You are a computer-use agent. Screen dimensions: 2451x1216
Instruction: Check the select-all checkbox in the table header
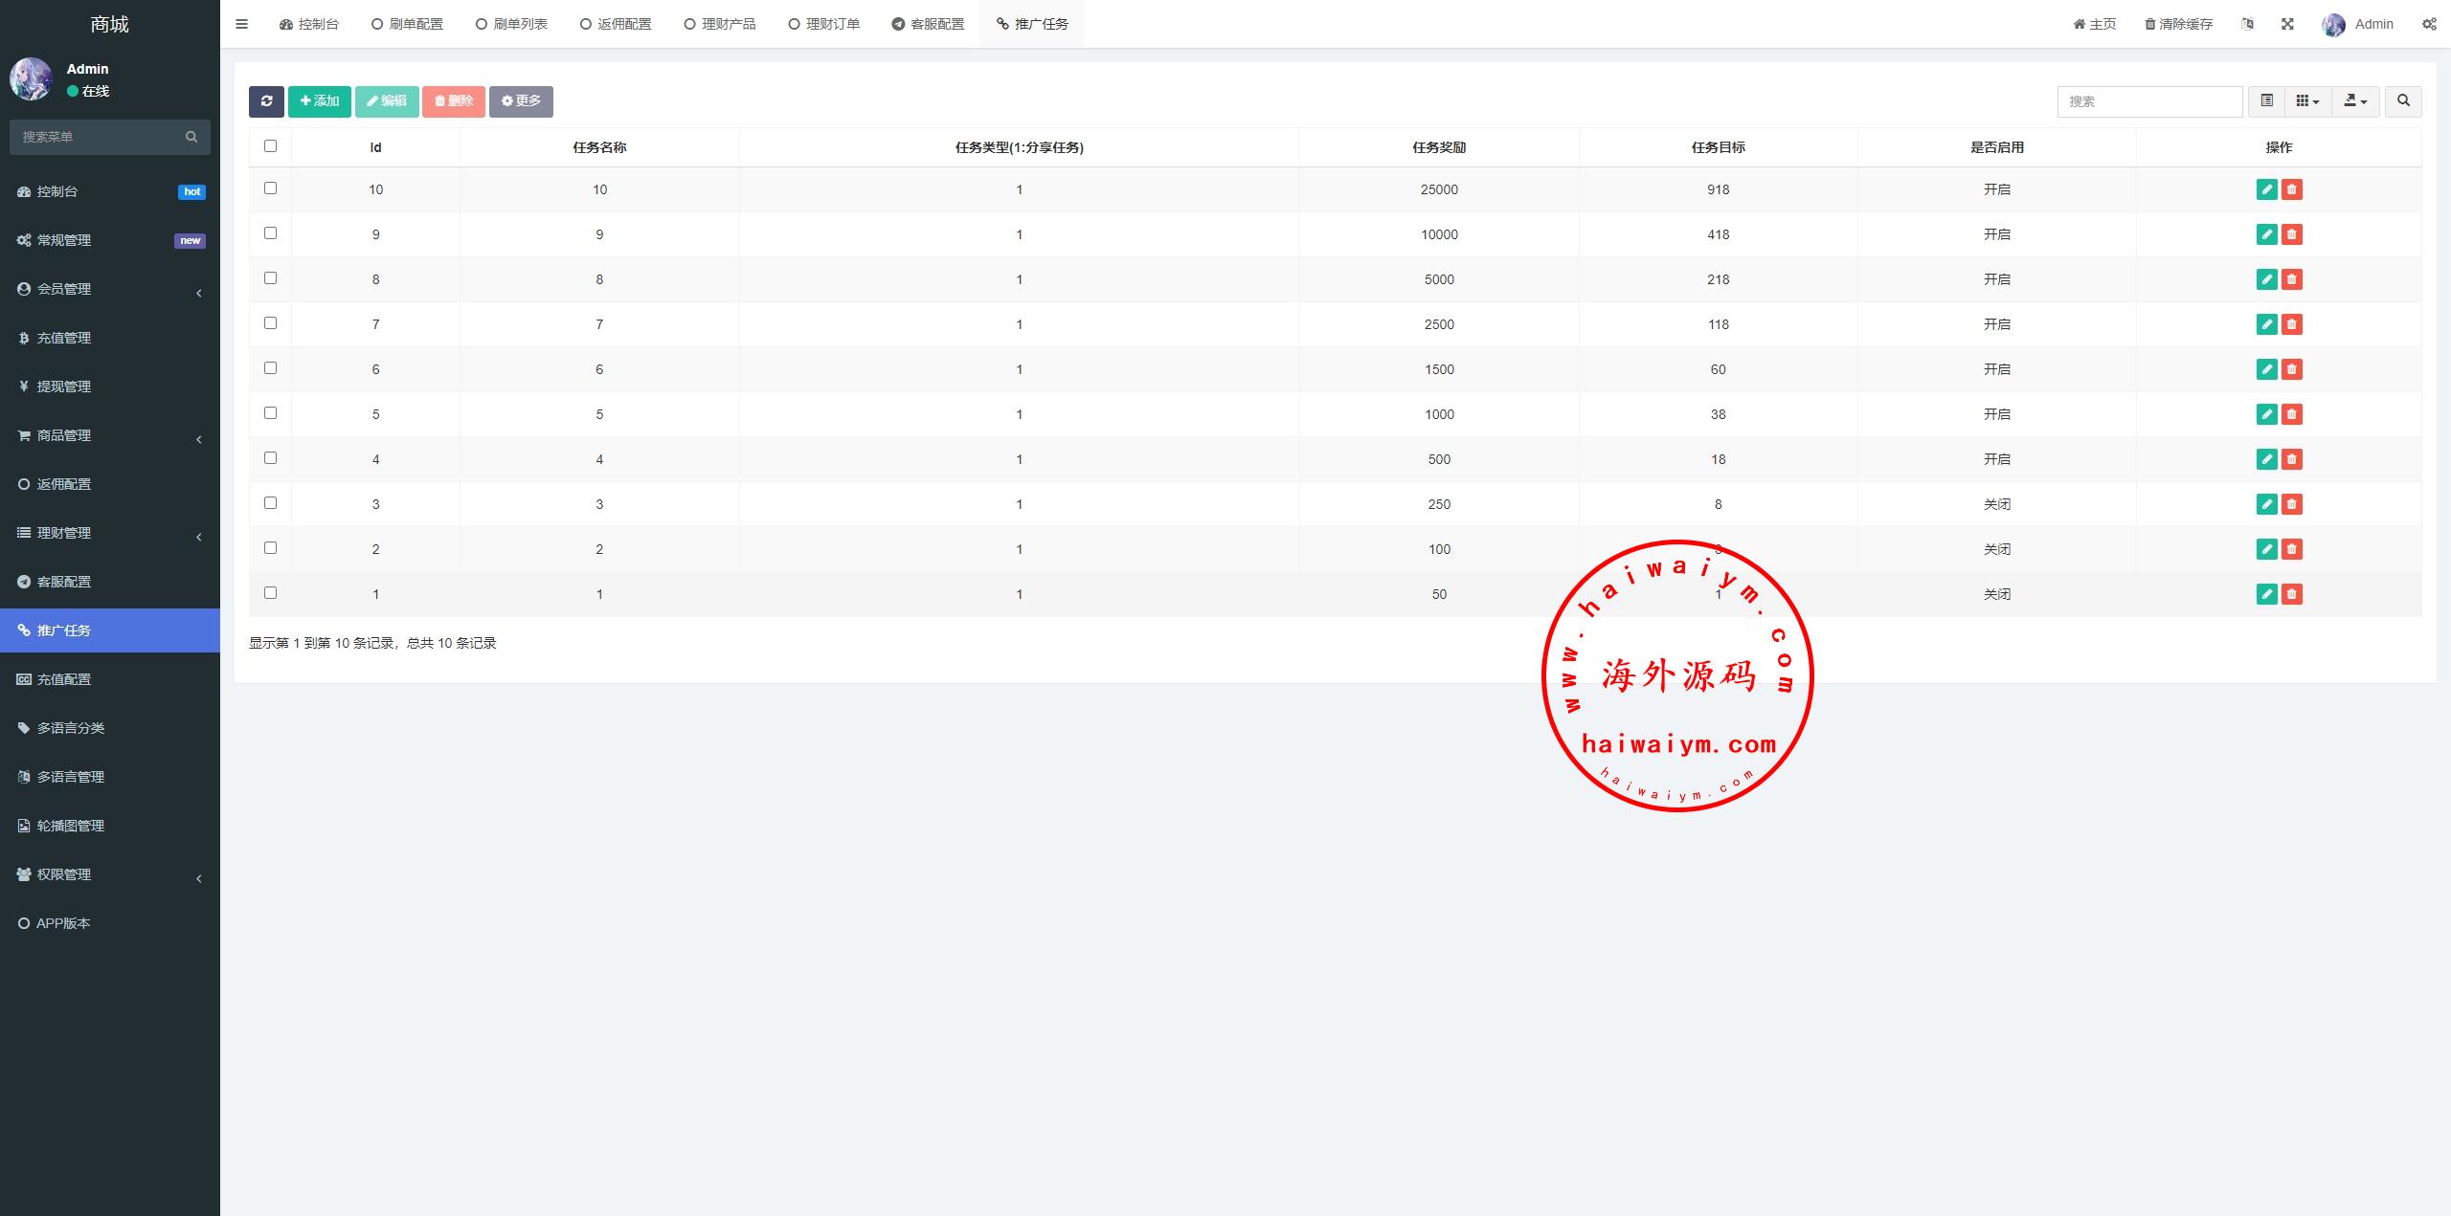tap(270, 146)
